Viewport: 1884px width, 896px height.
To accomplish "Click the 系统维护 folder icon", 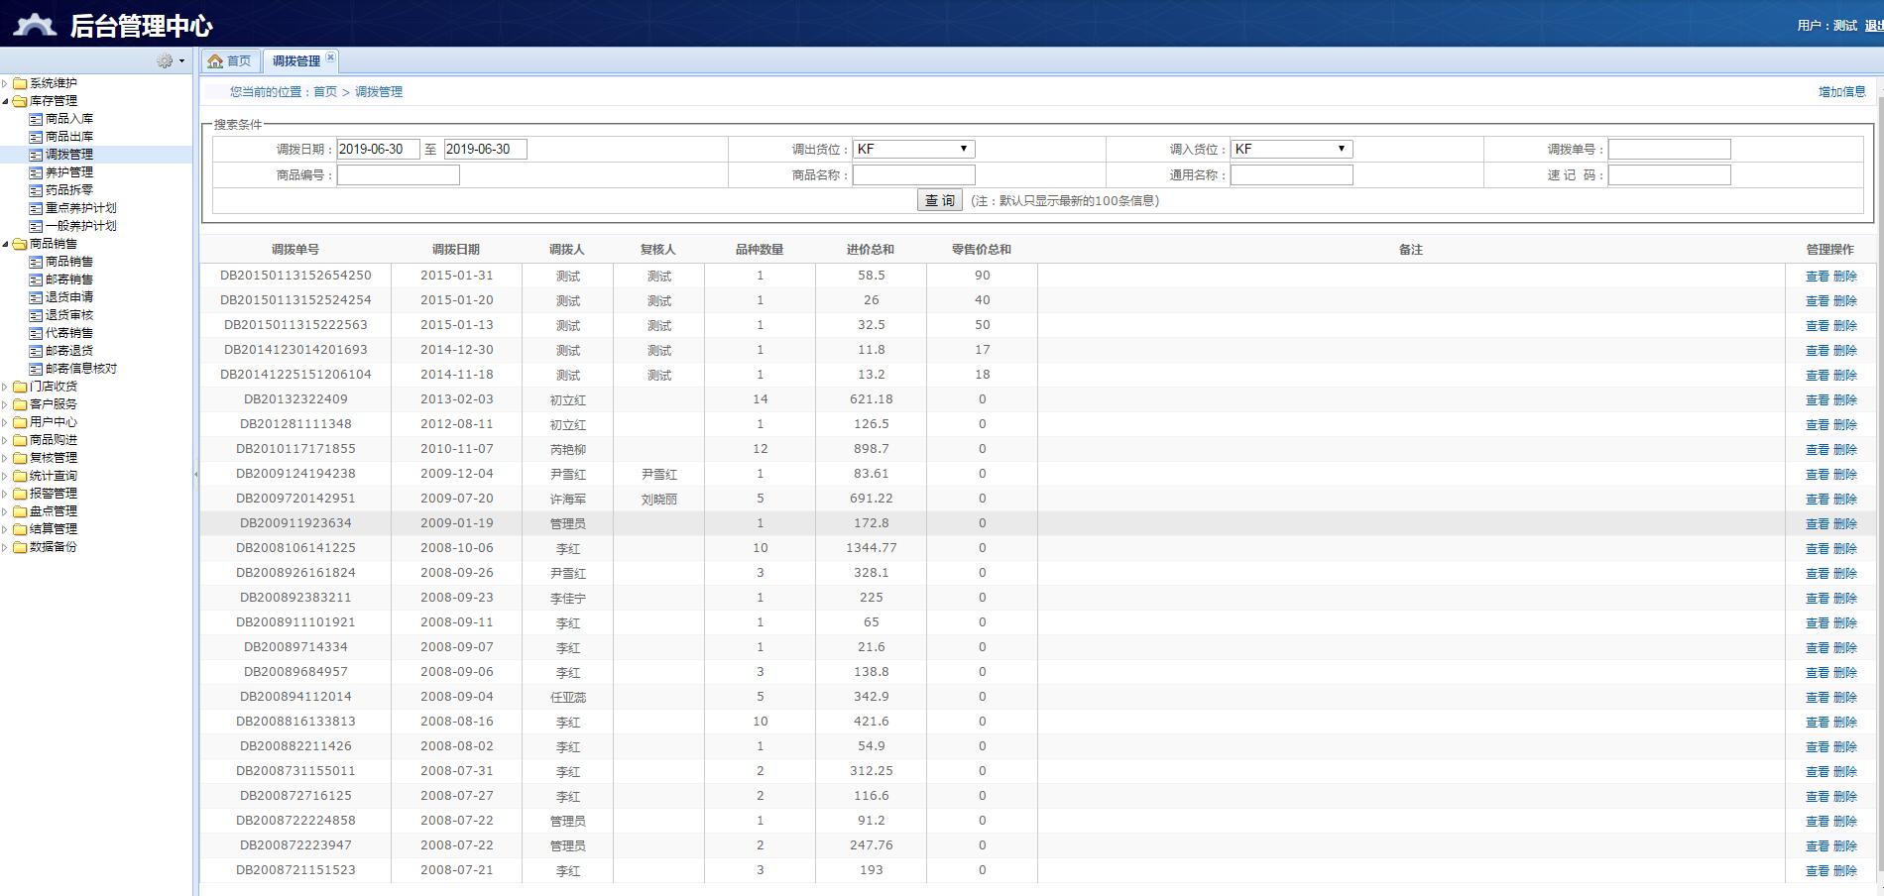I will pyautogui.click(x=20, y=83).
